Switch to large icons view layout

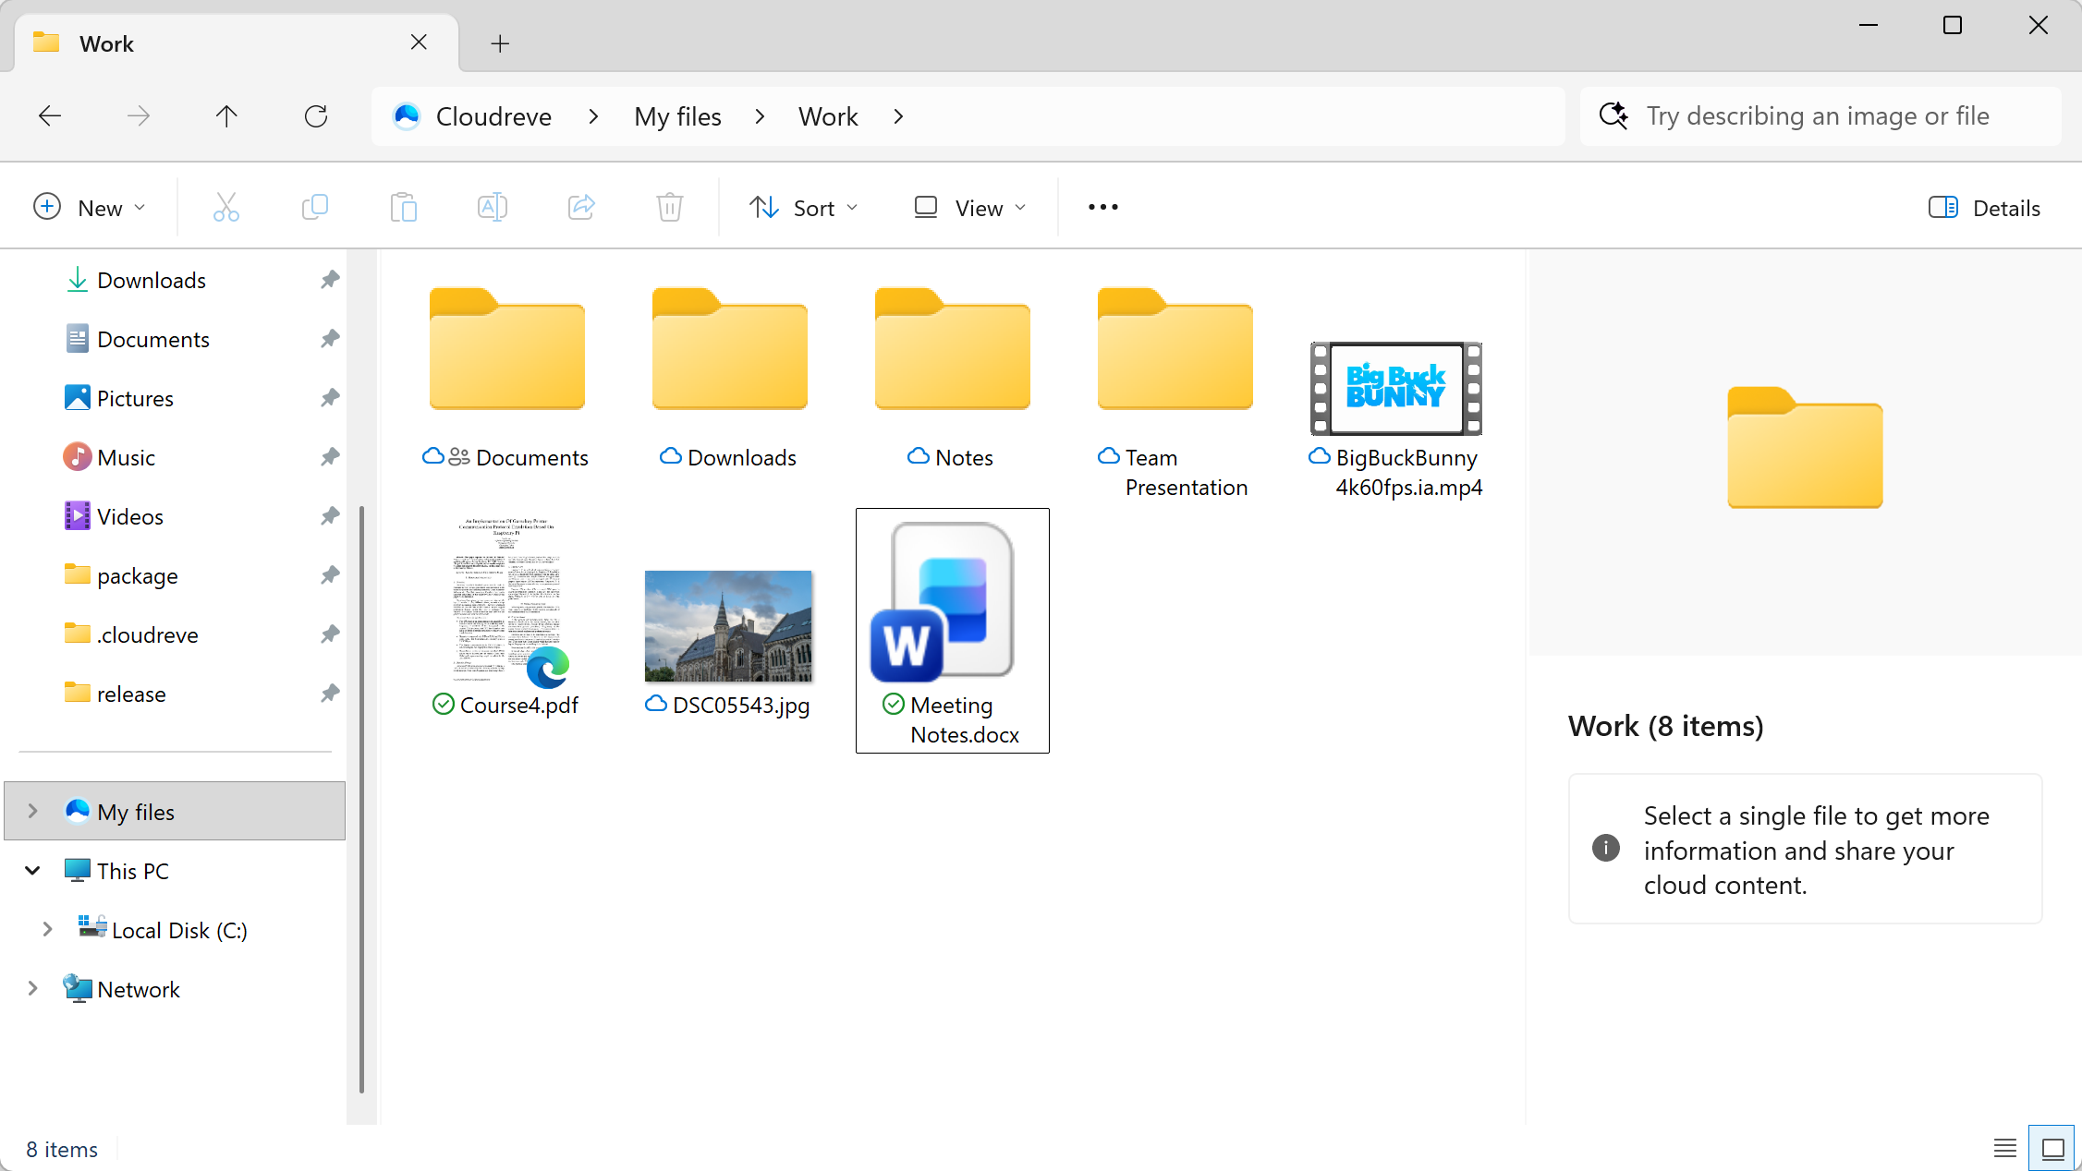[x=2052, y=1148]
